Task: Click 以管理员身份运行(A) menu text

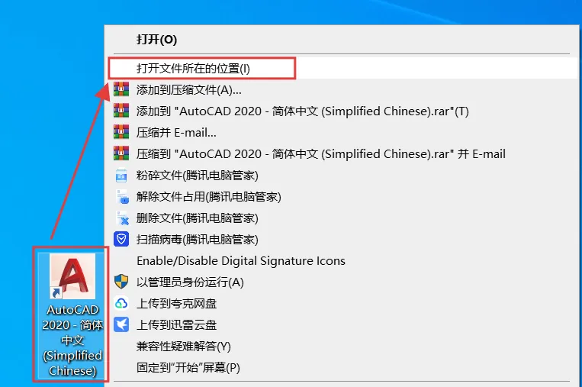Action: [190, 282]
